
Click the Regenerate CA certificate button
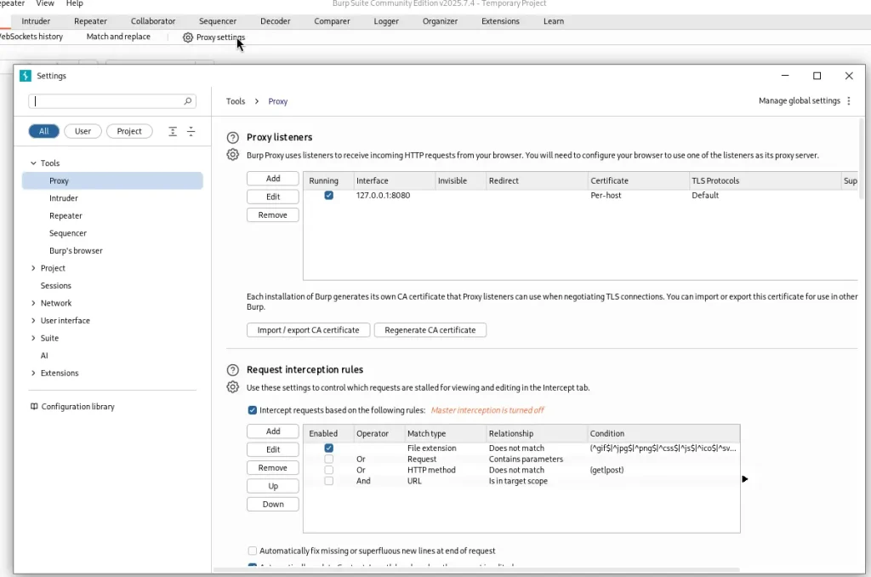pos(430,330)
